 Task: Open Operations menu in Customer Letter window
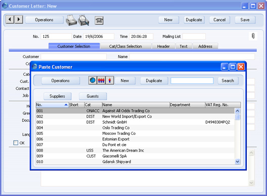pyautogui.click(x=45, y=20)
